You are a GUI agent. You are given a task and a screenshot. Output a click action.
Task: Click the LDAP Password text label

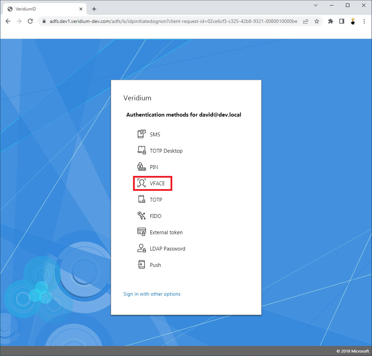click(167, 249)
